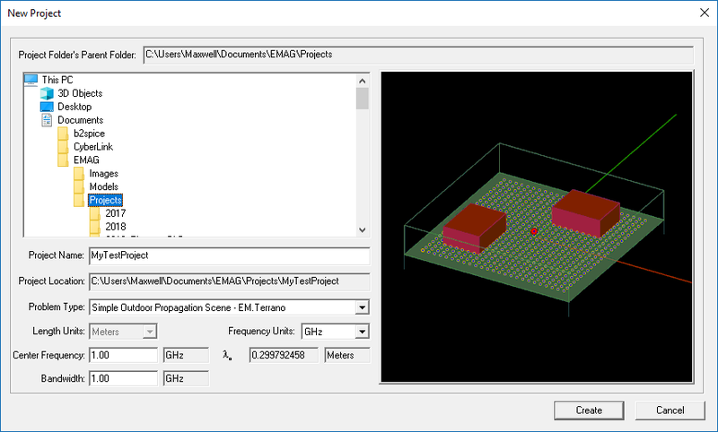Pick the 2017 subfolder
The image size is (718, 432).
point(115,213)
